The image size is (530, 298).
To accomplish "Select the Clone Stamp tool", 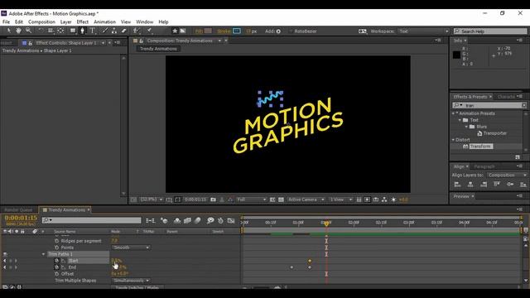I will click(114, 31).
